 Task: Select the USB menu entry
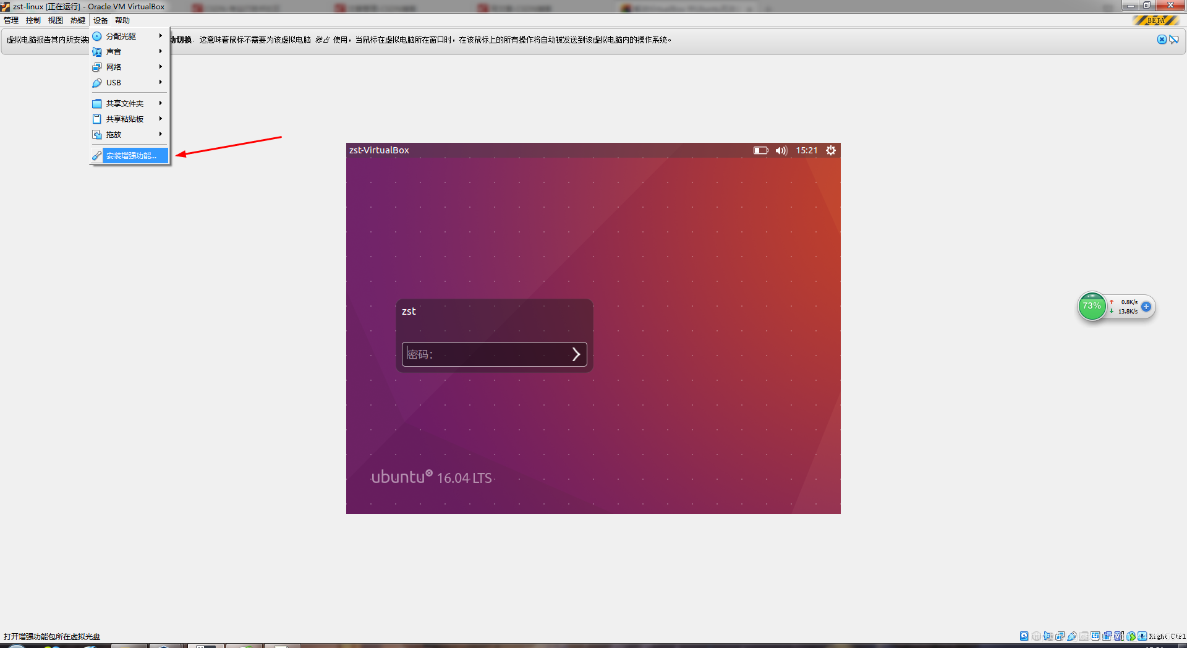tap(129, 83)
